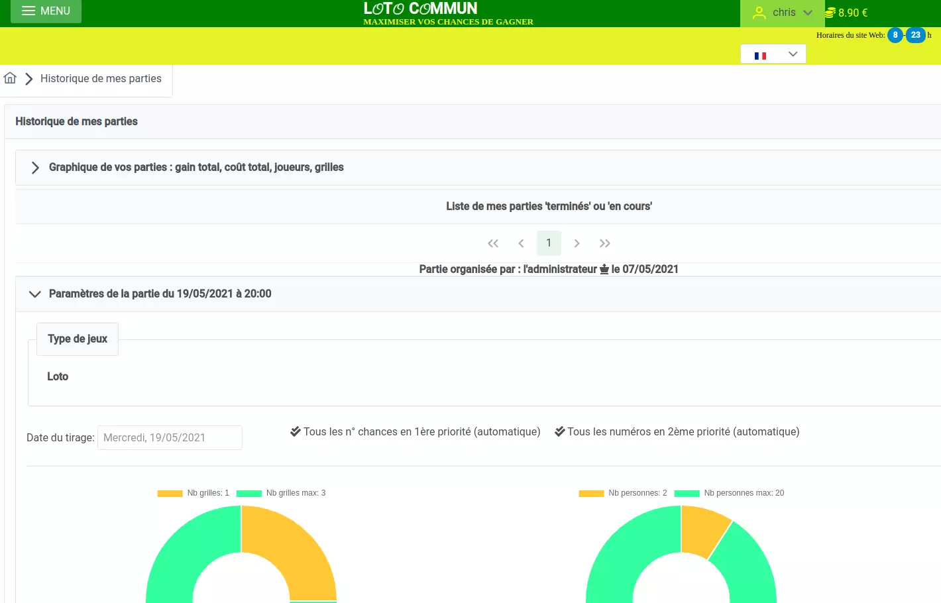This screenshot has height=603, width=941.
Task: Click the Nb personnes: 2 legend swatch
Action: (591, 494)
